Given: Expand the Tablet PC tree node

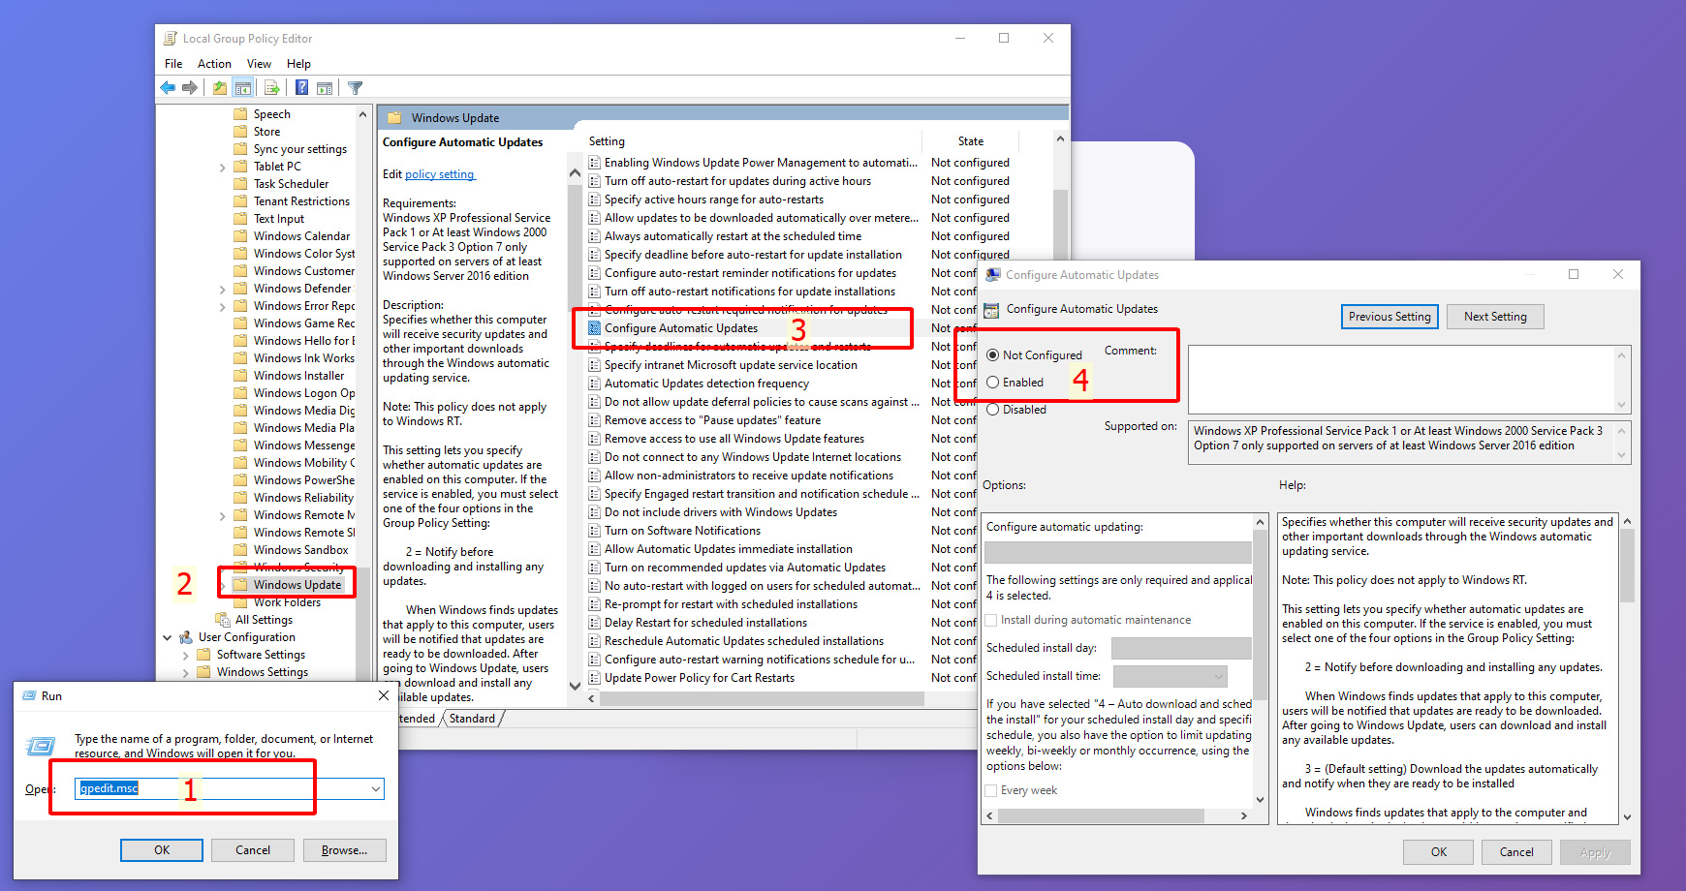Looking at the screenshot, I should tap(223, 167).
